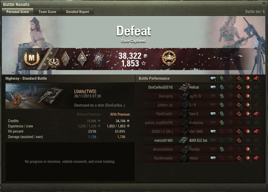Click the Mastery Badge M medal icon
The height and width of the screenshot is (192, 268).
pos(31,59)
